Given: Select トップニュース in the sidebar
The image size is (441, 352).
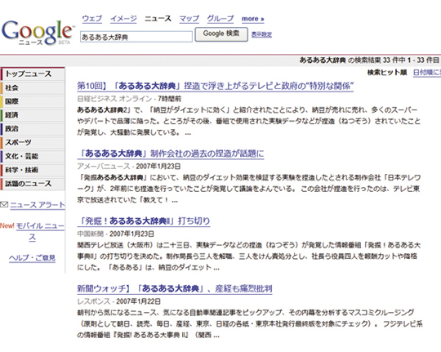Looking at the screenshot, I should point(33,74).
